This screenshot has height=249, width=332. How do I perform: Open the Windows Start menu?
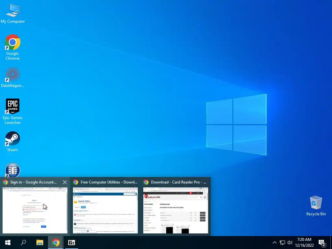click(x=8, y=243)
